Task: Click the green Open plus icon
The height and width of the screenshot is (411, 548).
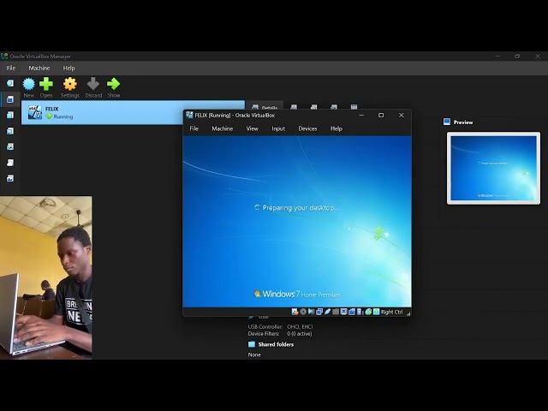Action: (46, 84)
